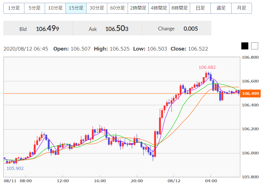Apply the white chart theme swatch
Screen dimensions: 264x187
[254, 46]
